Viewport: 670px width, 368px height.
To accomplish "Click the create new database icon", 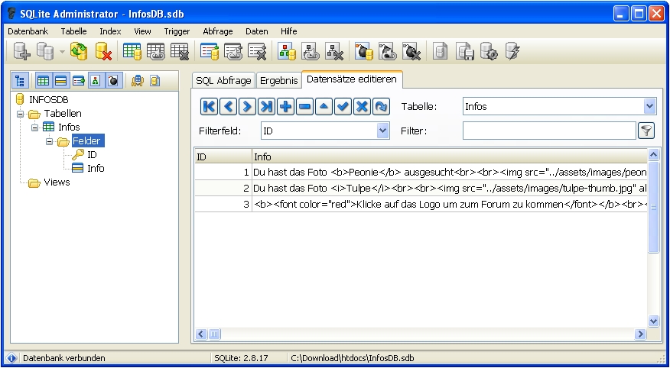I will point(22,51).
